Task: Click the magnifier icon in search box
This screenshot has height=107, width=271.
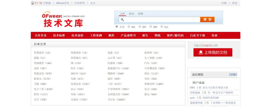Action: [x=122, y=20]
